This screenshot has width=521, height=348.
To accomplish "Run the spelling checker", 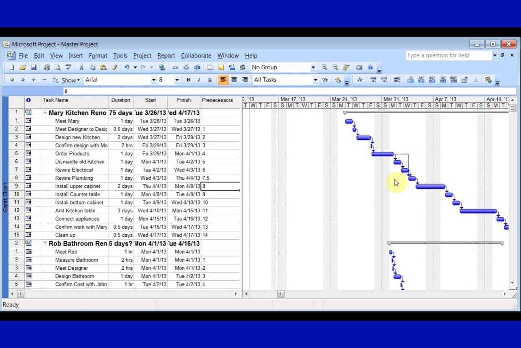I will (x=68, y=68).
